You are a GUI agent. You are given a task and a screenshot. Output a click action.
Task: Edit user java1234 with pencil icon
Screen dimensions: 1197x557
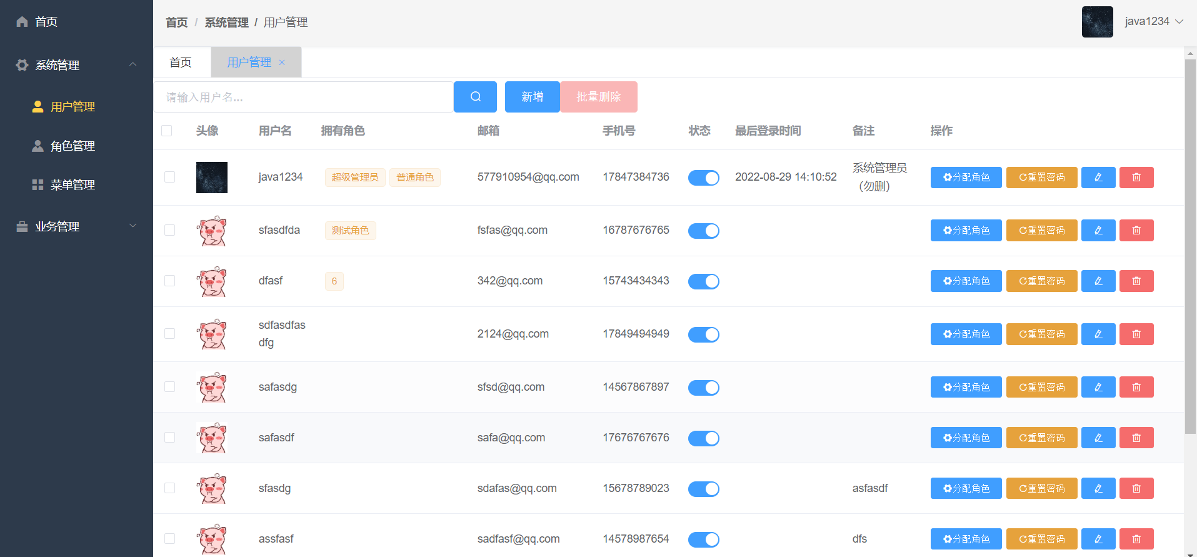coord(1098,178)
